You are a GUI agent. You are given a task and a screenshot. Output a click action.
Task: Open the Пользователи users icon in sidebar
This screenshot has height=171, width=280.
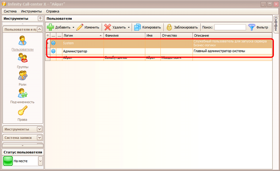pos(22,40)
